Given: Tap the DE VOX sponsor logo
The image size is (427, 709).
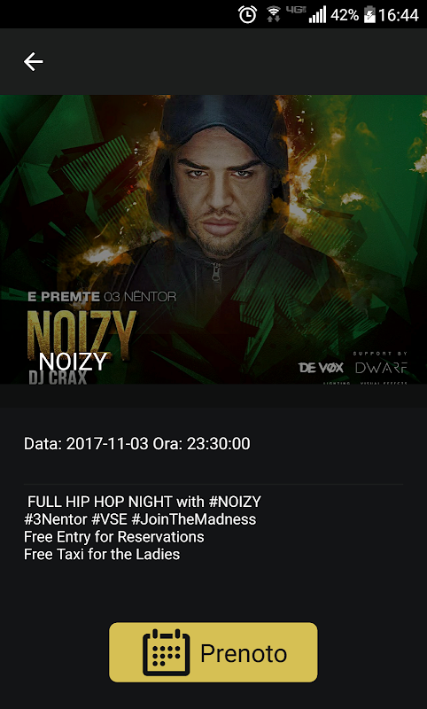Looking at the screenshot, I should click(321, 368).
